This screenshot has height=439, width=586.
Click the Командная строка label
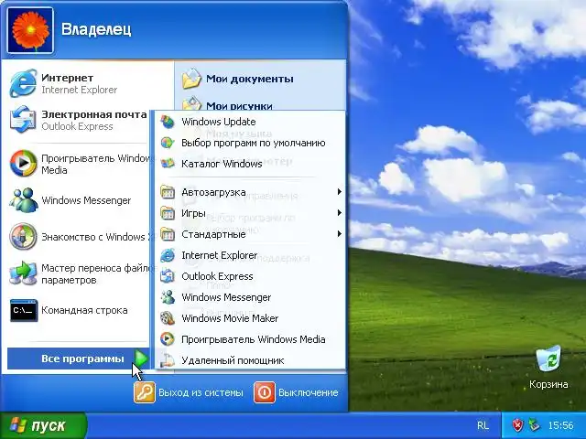pyautogui.click(x=84, y=310)
